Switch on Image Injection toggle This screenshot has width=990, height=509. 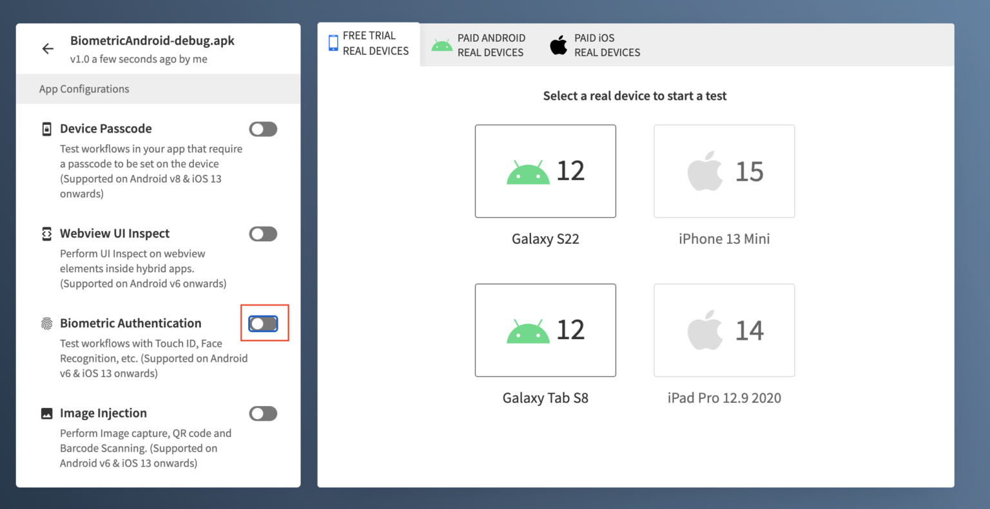click(263, 414)
